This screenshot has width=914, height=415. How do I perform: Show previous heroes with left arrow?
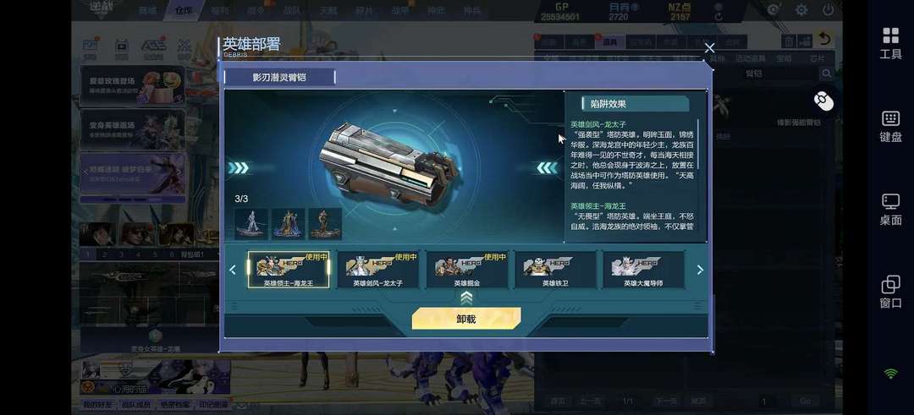[233, 270]
